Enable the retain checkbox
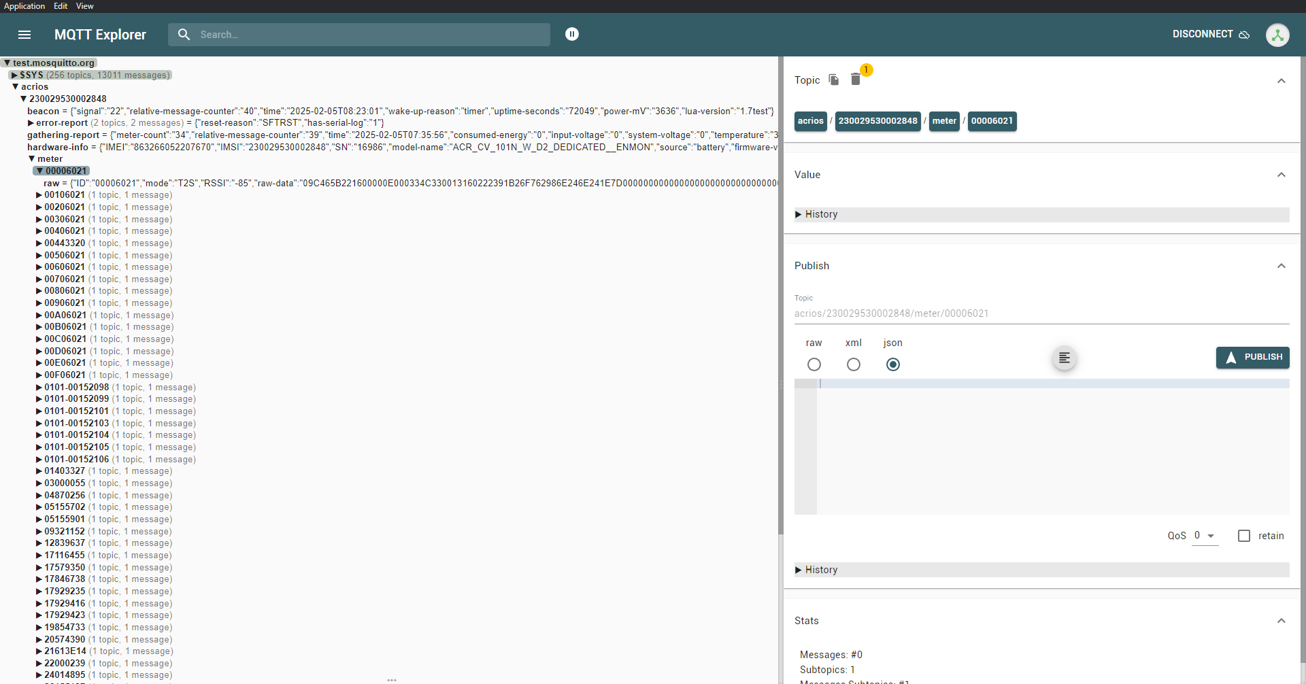 (1244, 536)
